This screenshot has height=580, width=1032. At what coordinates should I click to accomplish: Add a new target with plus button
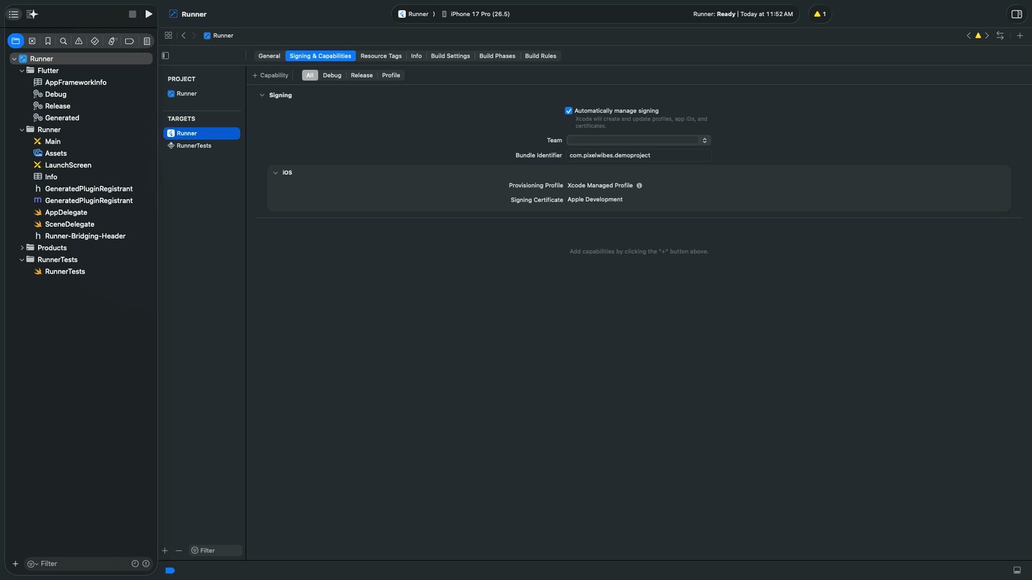(x=165, y=550)
